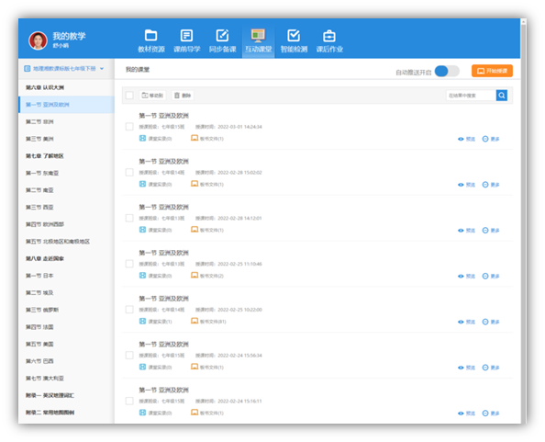
Task: Open the 课前导学 document icon tab
Action: [x=186, y=41]
